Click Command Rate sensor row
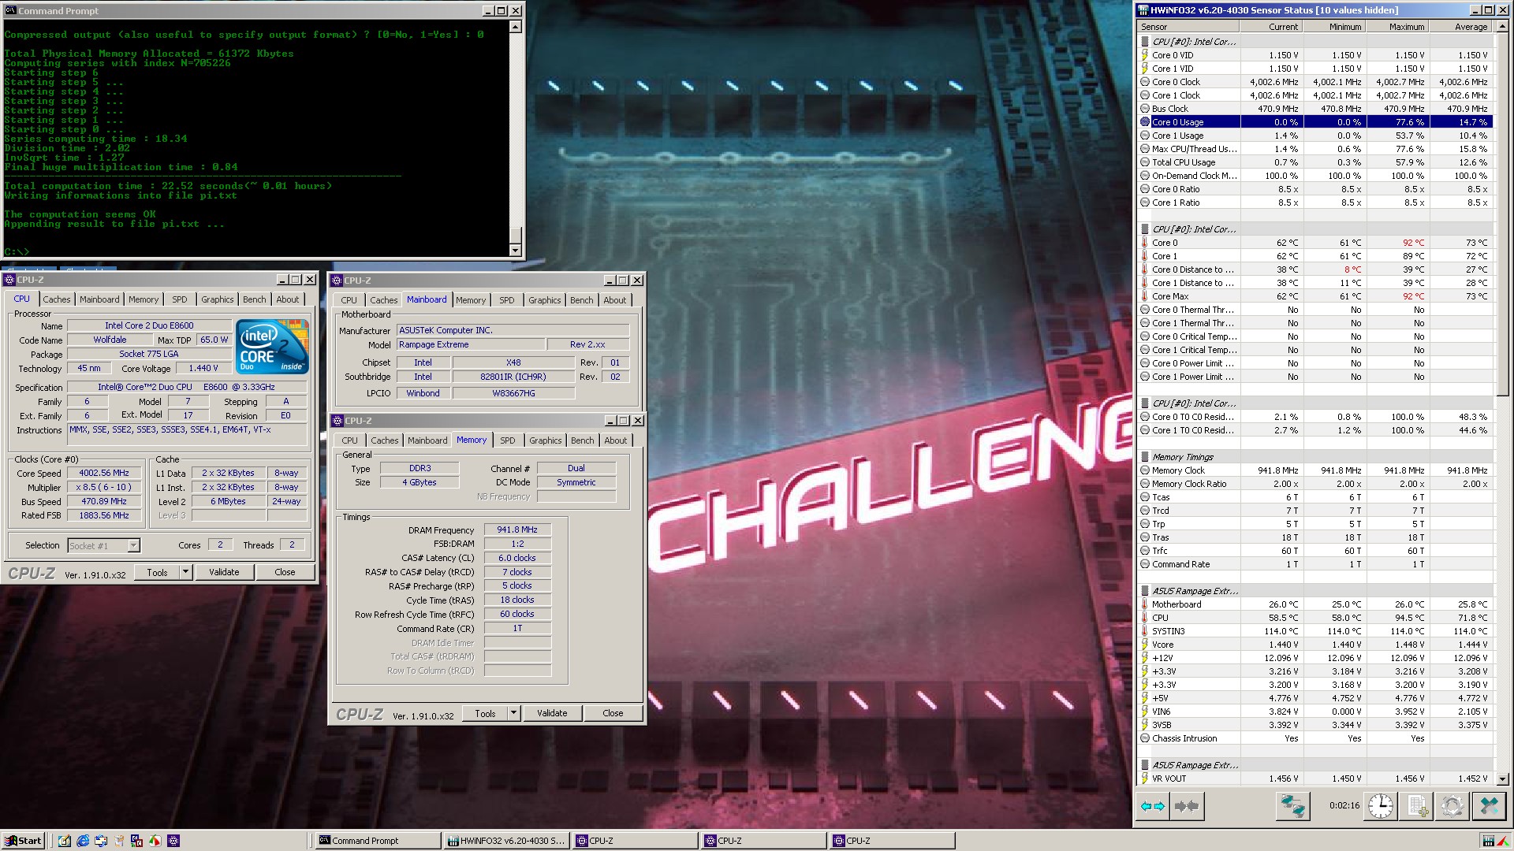Image resolution: width=1514 pixels, height=851 pixels. point(1315,564)
